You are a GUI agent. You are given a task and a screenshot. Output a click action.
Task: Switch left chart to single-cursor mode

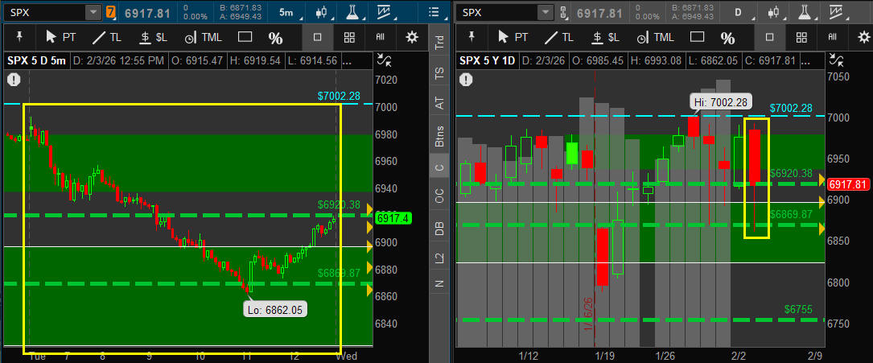click(318, 37)
